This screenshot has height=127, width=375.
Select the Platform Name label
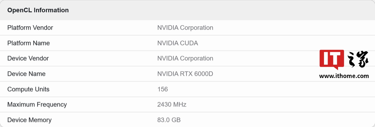(29, 43)
